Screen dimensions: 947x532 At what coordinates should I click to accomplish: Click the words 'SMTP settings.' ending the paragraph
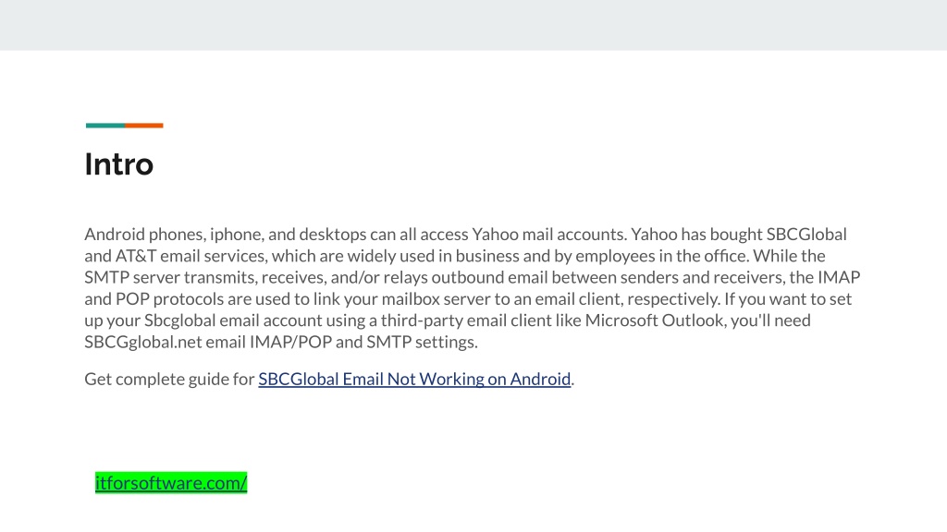coord(422,342)
